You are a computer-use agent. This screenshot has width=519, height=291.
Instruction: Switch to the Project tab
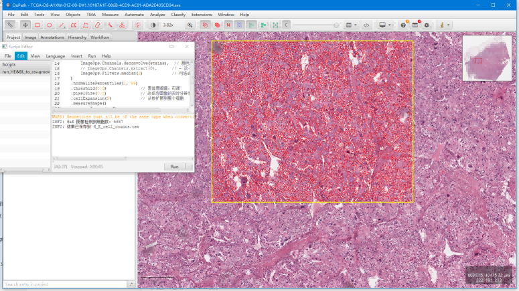(13, 37)
